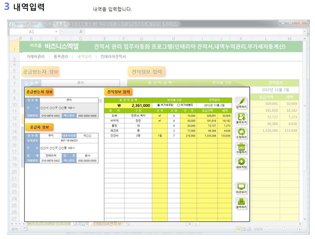Click the 100% zoom level text
This screenshot has height=239, width=315.
(258, 229)
